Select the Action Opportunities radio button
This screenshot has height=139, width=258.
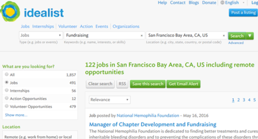(7, 98)
